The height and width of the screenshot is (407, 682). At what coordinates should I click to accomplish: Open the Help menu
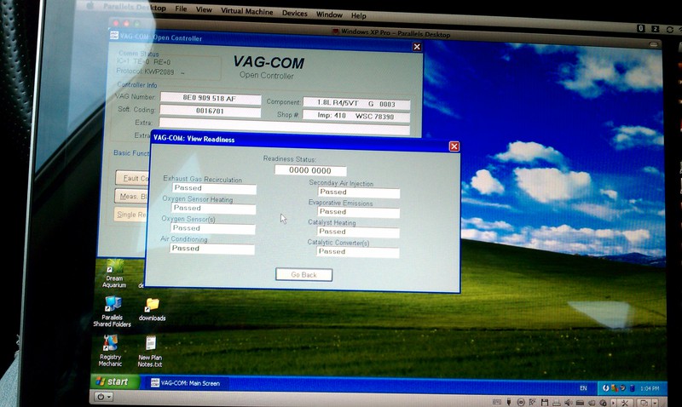(x=358, y=15)
